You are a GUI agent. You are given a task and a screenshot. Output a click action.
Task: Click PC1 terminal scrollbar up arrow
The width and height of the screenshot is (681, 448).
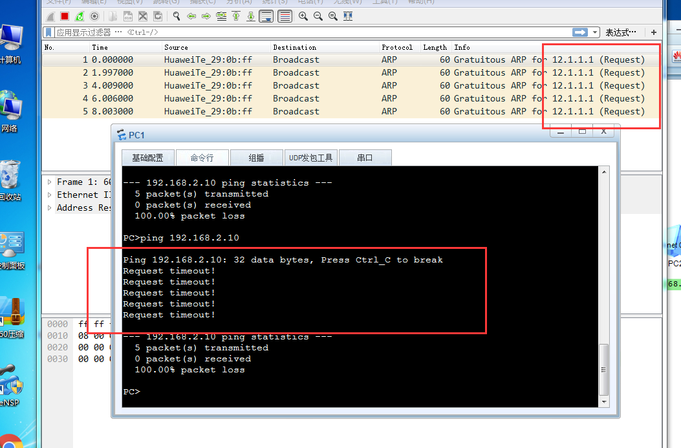click(x=603, y=172)
